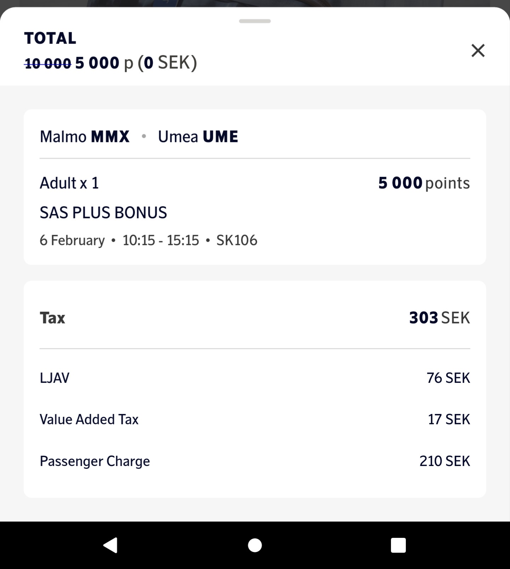
Task: Tap the TOTAL heading
Action: (50, 38)
